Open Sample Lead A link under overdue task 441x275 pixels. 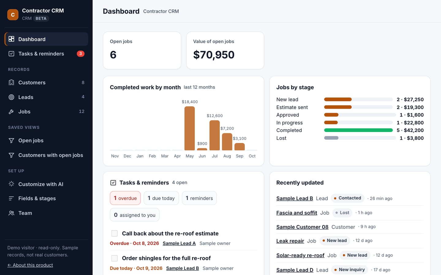179,243
